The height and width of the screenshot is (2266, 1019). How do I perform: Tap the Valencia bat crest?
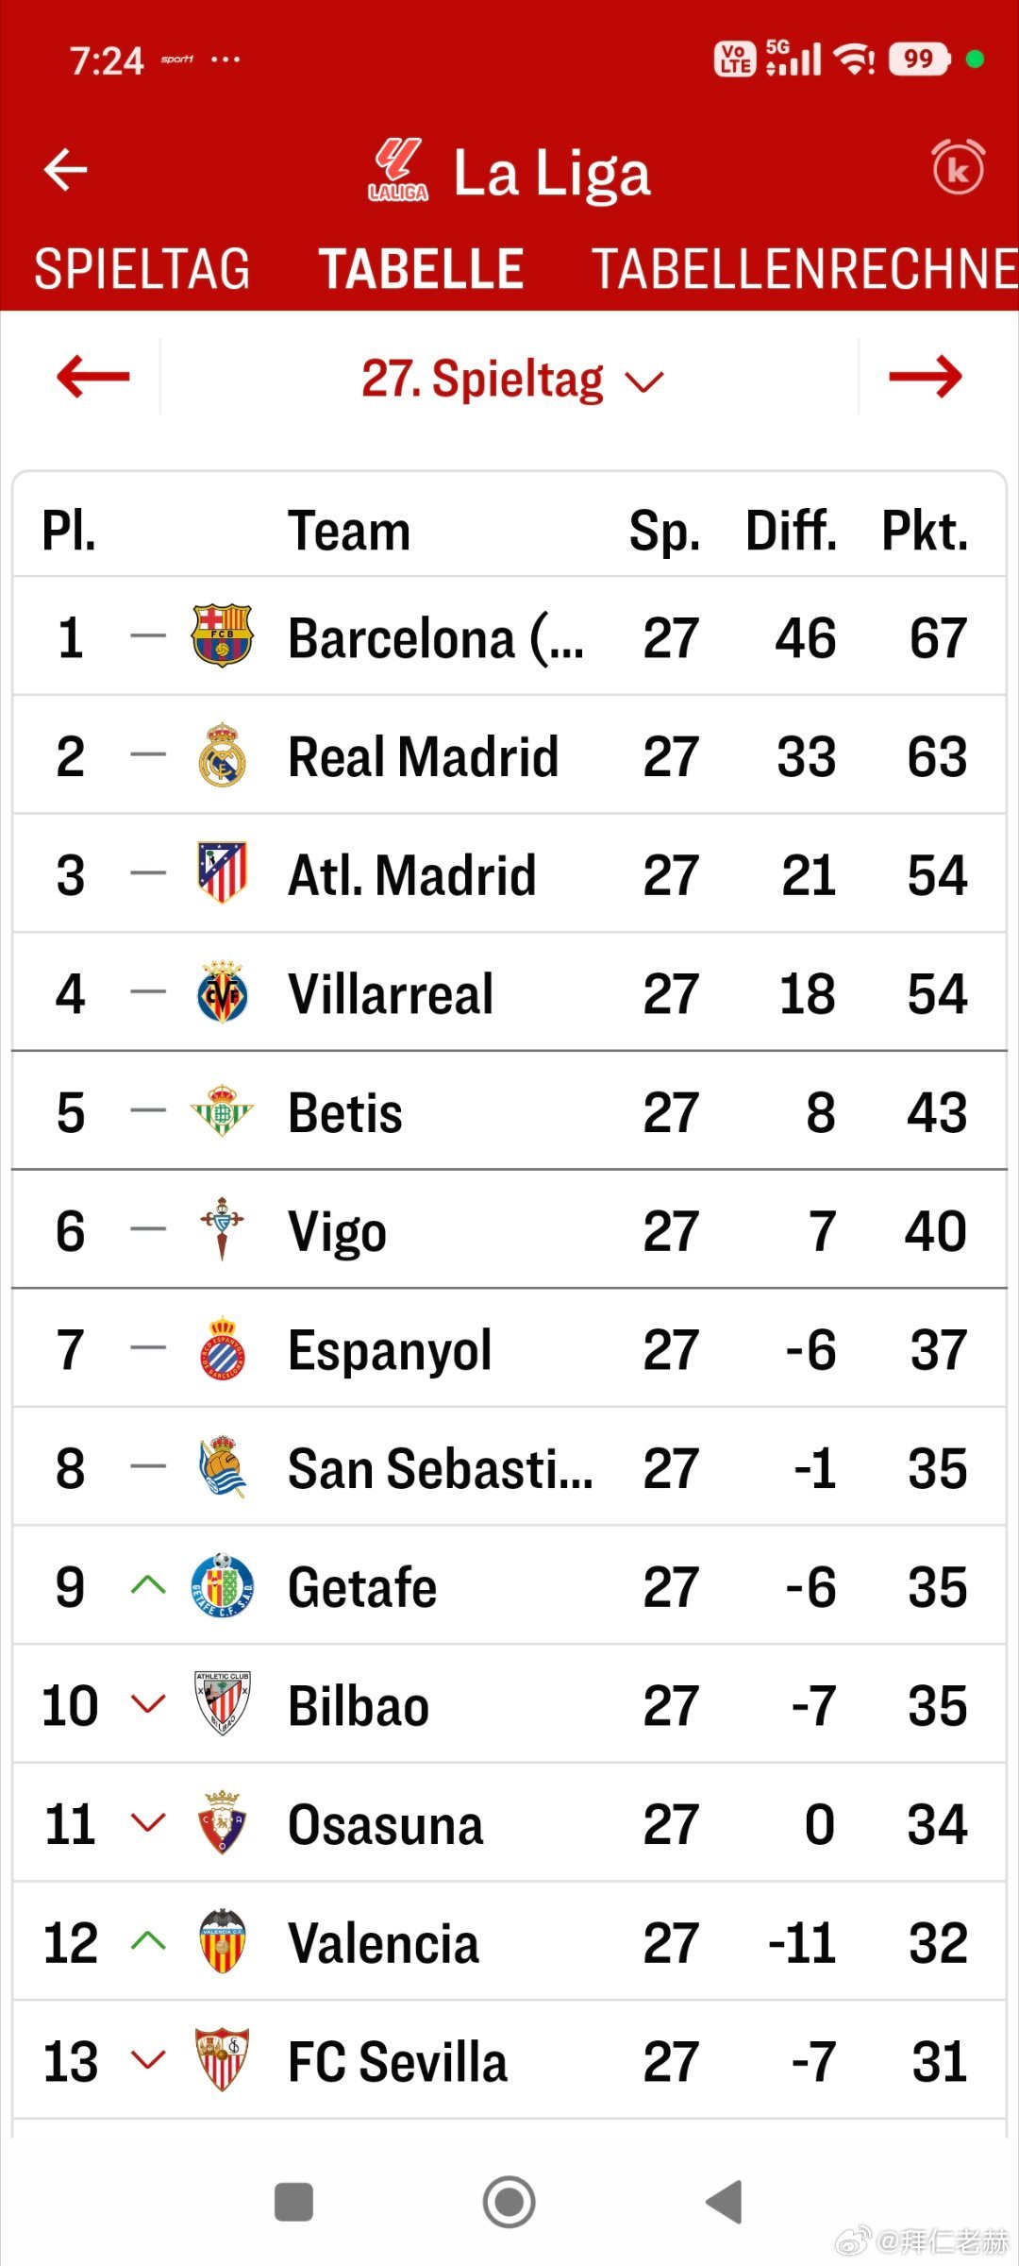click(x=222, y=1942)
